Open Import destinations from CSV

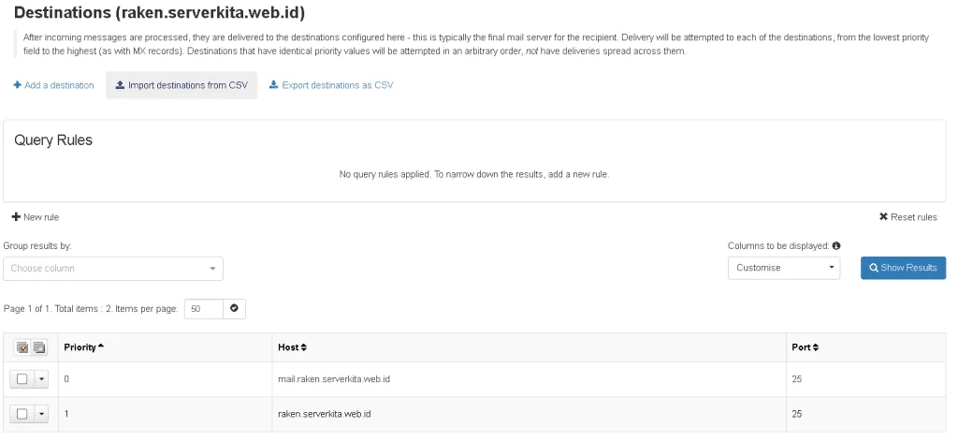(181, 85)
